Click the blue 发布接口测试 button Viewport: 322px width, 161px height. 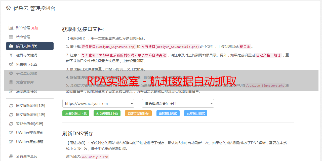coord(195,113)
